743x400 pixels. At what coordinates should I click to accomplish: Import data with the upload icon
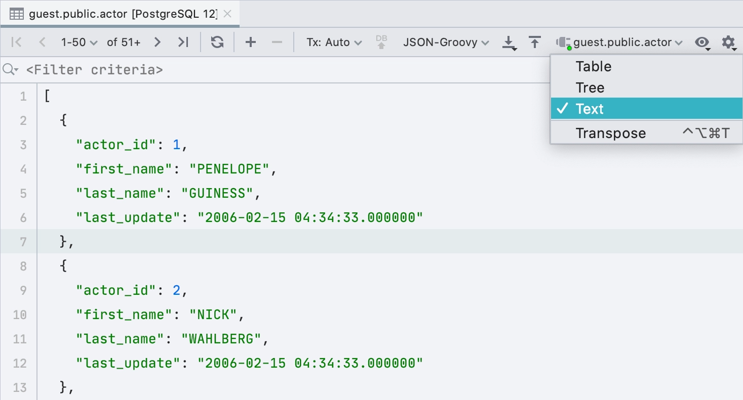click(534, 42)
